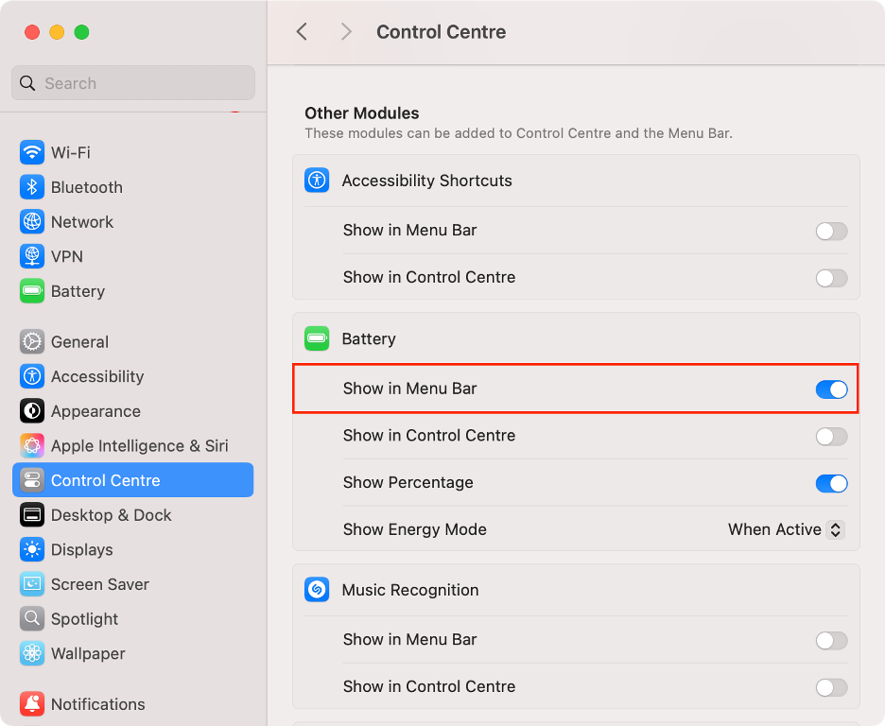This screenshot has width=885, height=726.
Task: Enable Show in Control Centre for Battery
Action: point(831,436)
